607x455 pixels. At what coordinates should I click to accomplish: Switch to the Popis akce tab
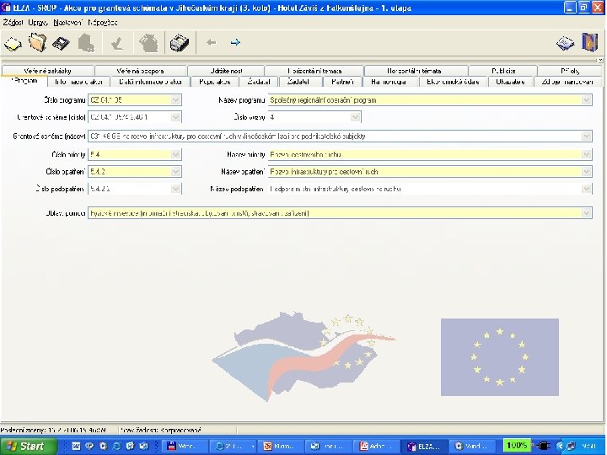[x=215, y=82]
